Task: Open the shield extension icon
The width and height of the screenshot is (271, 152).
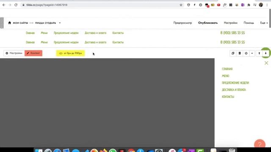Action: [x=188, y=5]
